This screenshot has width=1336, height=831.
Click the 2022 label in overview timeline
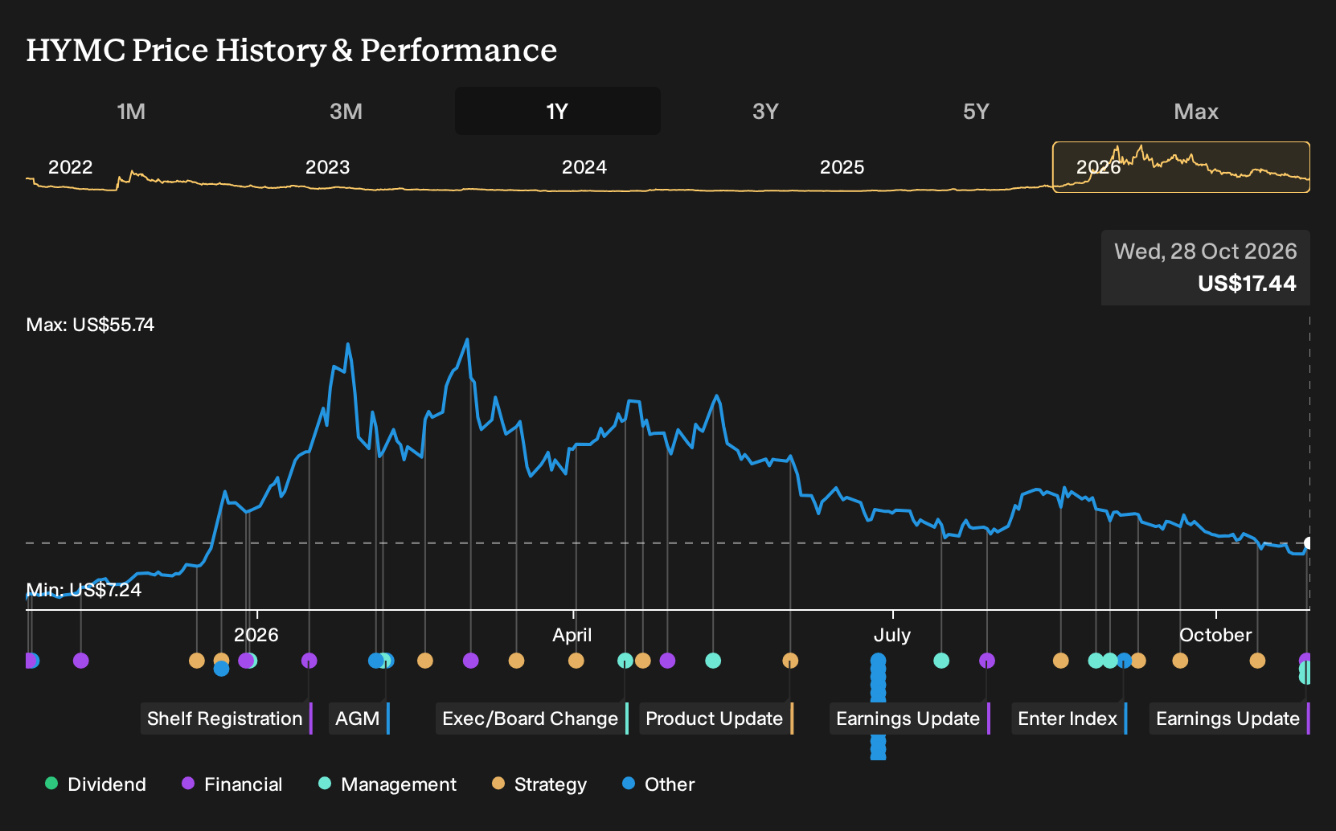[x=70, y=167]
